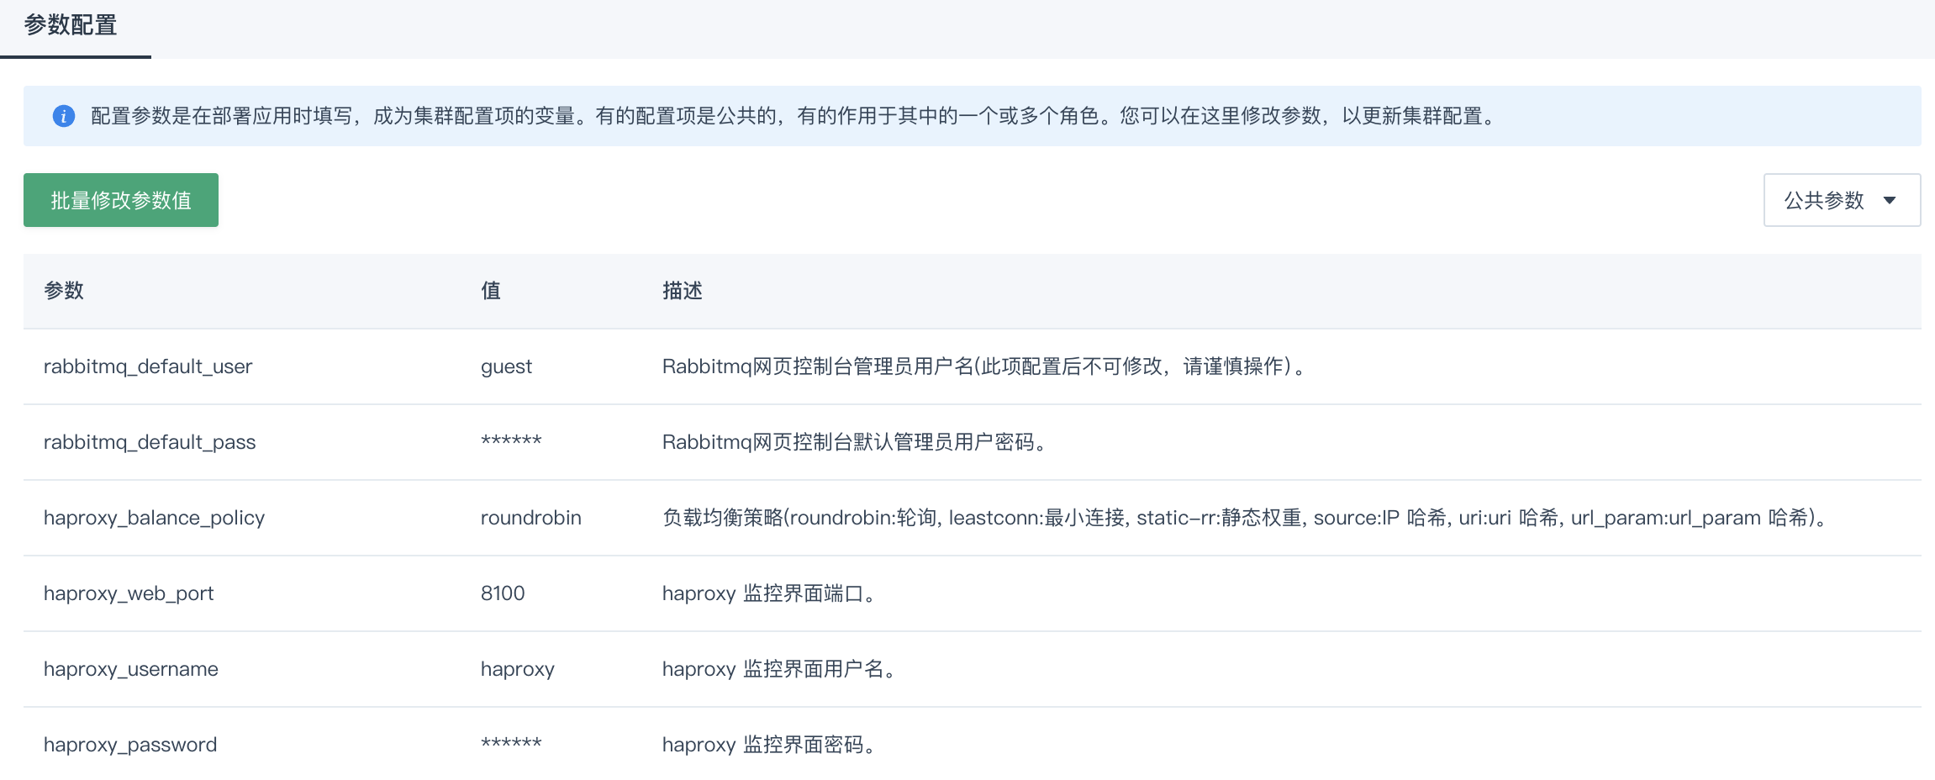Click the 负载均衡策略 description text

[x=1245, y=518]
